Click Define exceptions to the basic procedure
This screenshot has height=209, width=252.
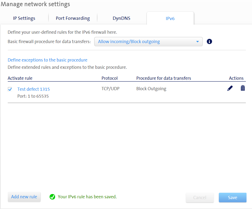point(47,60)
